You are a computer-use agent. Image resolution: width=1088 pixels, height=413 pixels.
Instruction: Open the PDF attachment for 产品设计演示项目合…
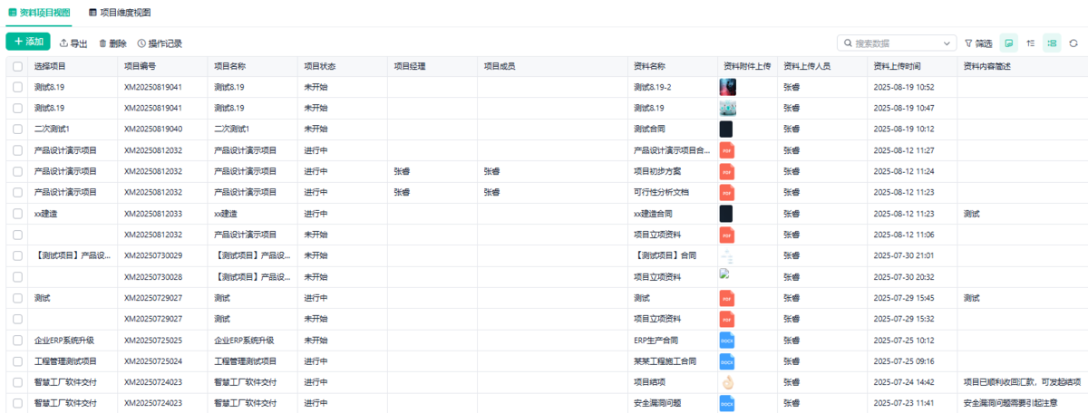click(x=727, y=150)
